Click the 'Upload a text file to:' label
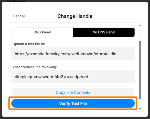Screen dimensions: 150x119 coord(29,44)
